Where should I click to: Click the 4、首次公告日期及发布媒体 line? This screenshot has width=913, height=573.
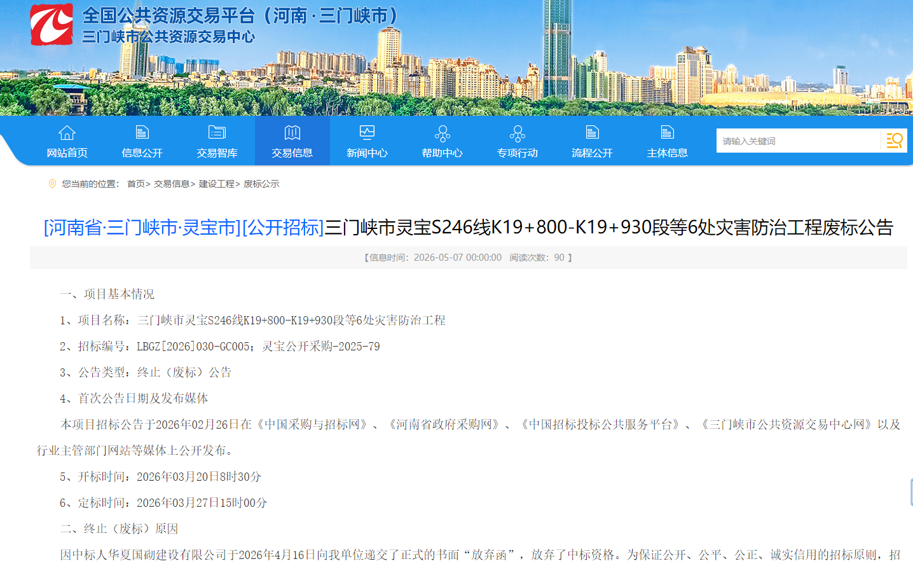tap(134, 398)
